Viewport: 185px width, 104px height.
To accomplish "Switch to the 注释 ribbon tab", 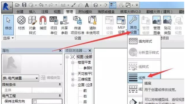I will coord(45,12).
